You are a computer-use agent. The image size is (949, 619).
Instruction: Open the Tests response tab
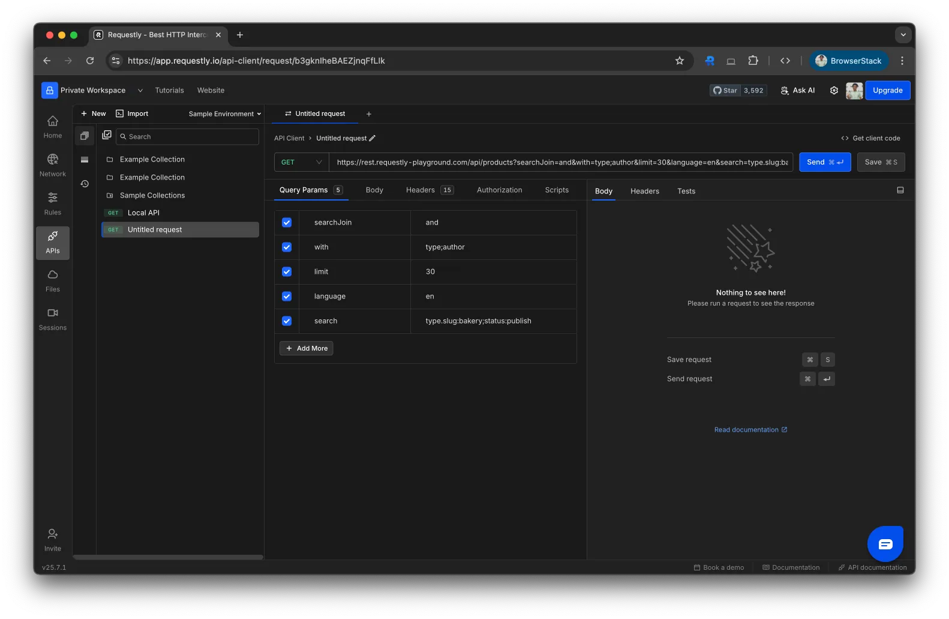(x=686, y=192)
